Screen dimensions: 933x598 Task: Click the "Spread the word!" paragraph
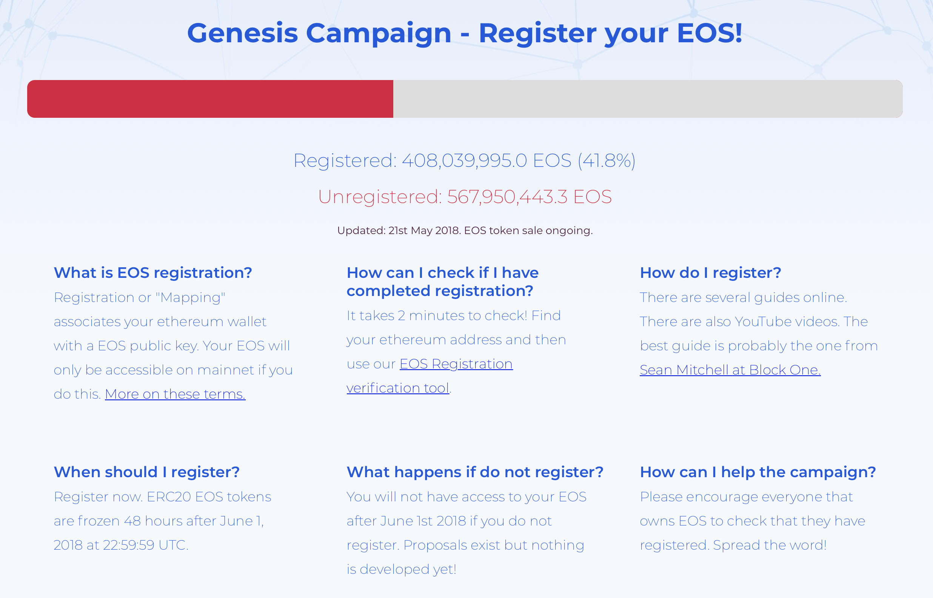click(752, 521)
